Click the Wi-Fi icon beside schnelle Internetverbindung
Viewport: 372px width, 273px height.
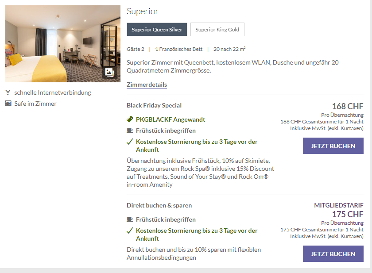coord(8,92)
